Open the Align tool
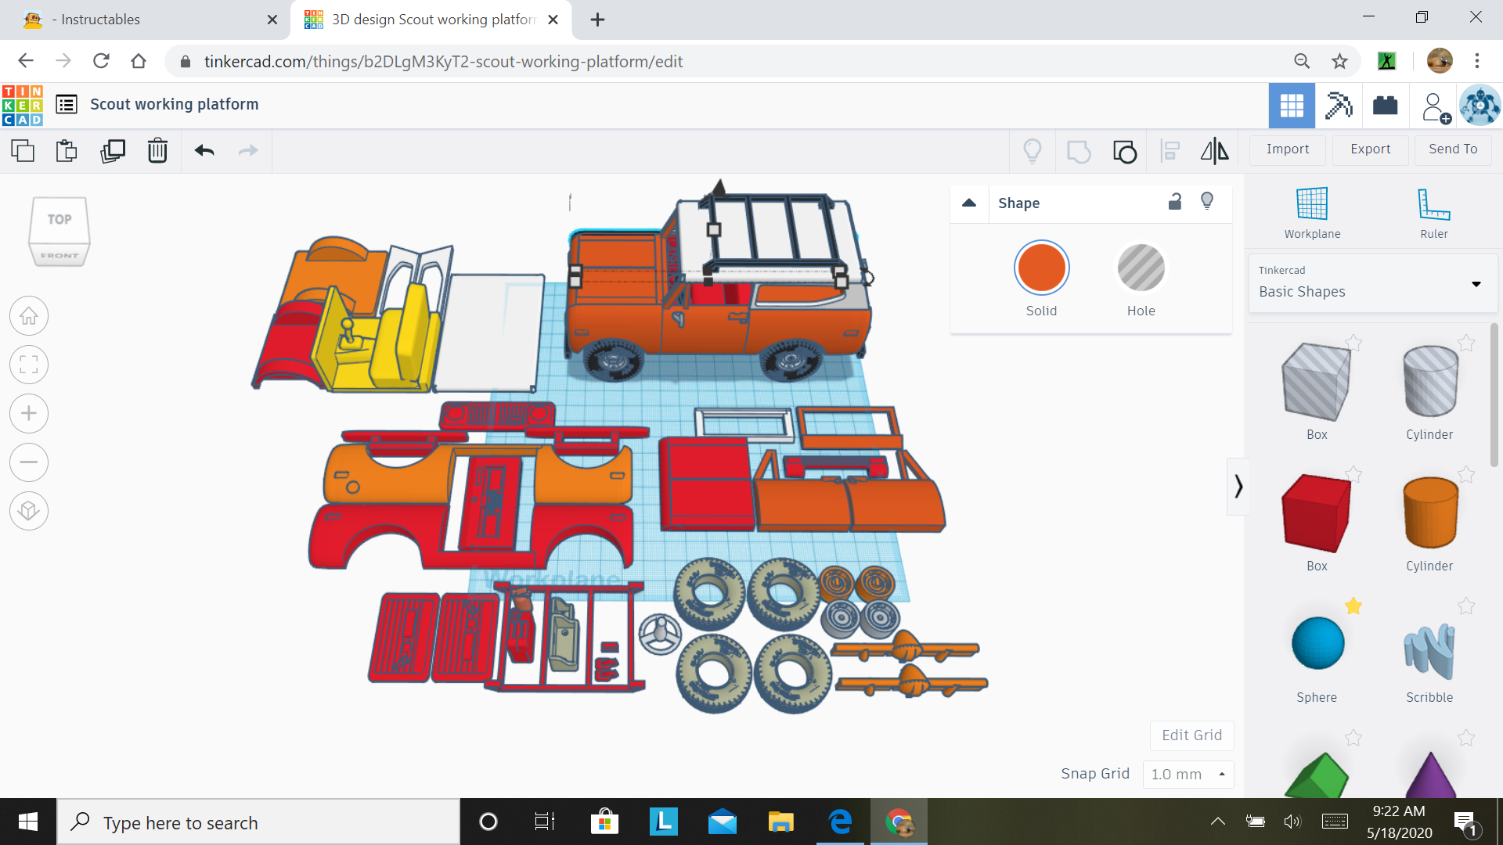Viewport: 1503px width, 845px height. (1170, 151)
